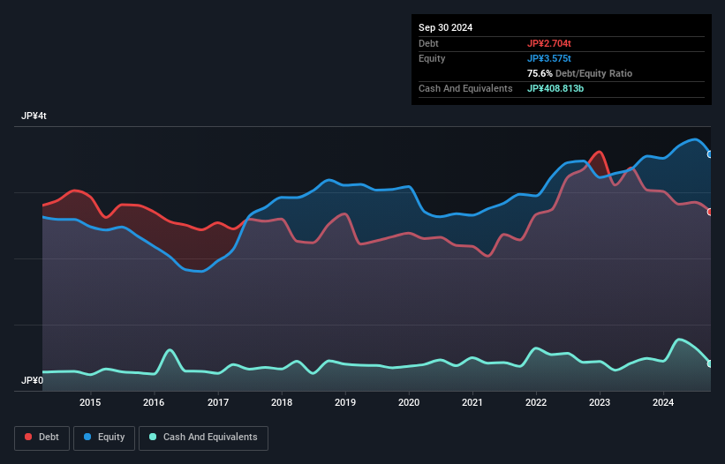Viewport: 725px width, 464px height.
Task: Click the 2019 x-axis label
Action: pyautogui.click(x=345, y=402)
